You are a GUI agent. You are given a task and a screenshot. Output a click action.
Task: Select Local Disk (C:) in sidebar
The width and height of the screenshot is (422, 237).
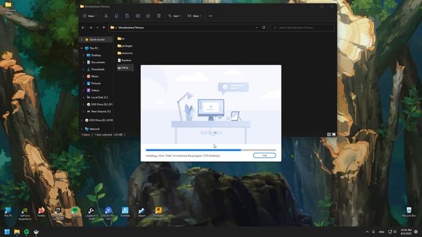[x=97, y=97]
